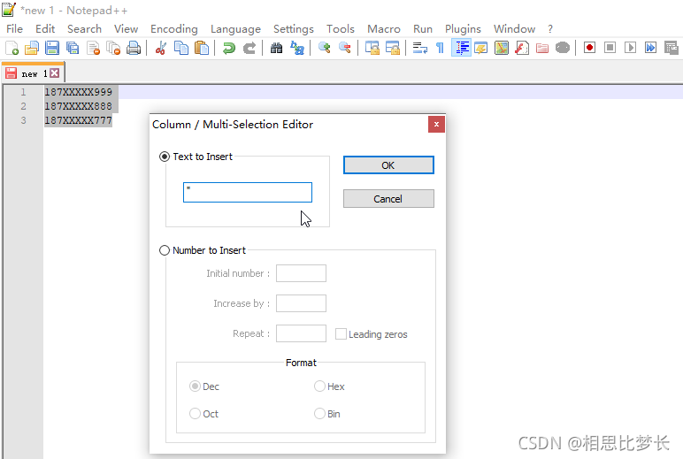Toggle synchronize horizontal scrolling icon
Screen dimensions: 683x459
pyautogui.click(x=393, y=48)
